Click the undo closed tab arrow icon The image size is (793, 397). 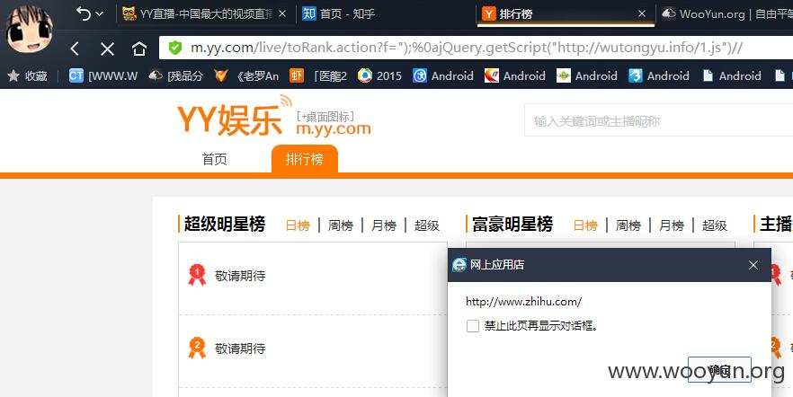pyautogui.click(x=84, y=13)
